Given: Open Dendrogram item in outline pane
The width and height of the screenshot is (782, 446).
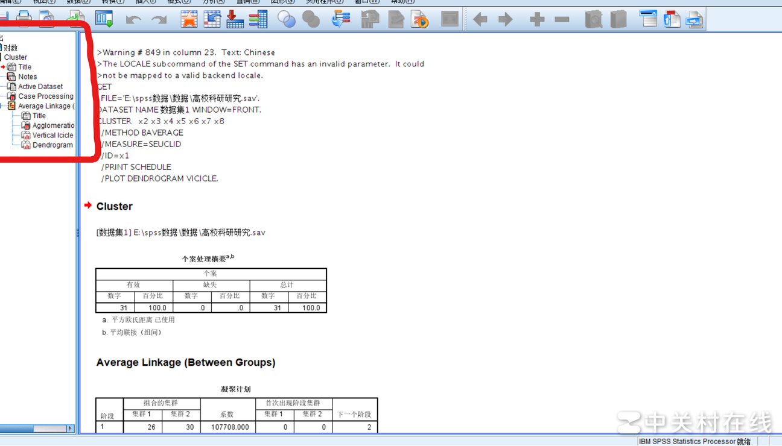Looking at the screenshot, I should pos(52,145).
